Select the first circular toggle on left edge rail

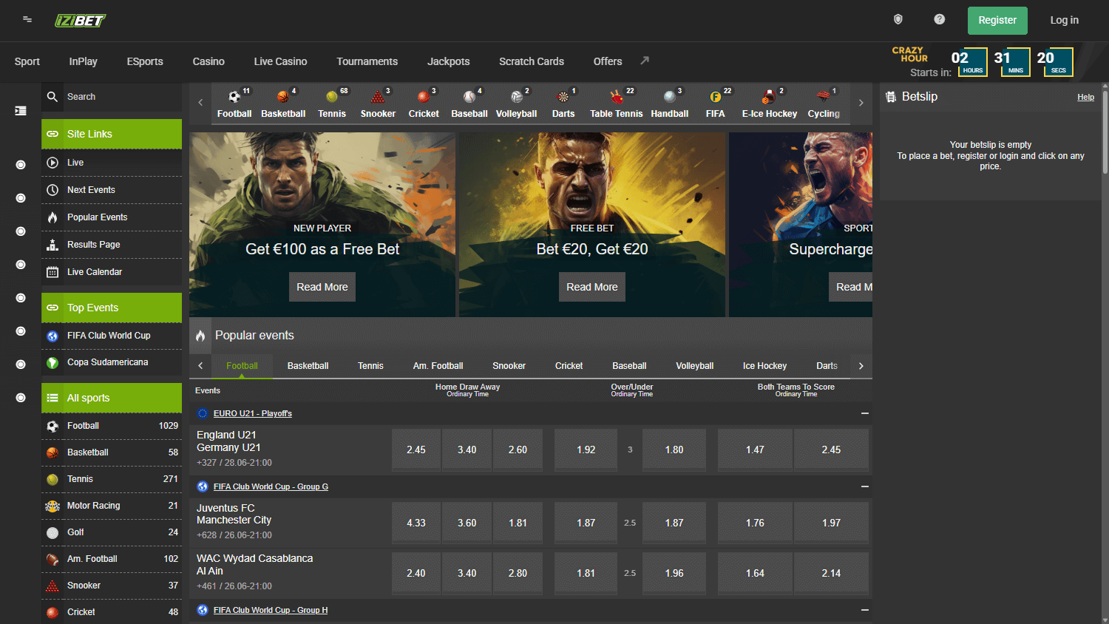point(20,165)
